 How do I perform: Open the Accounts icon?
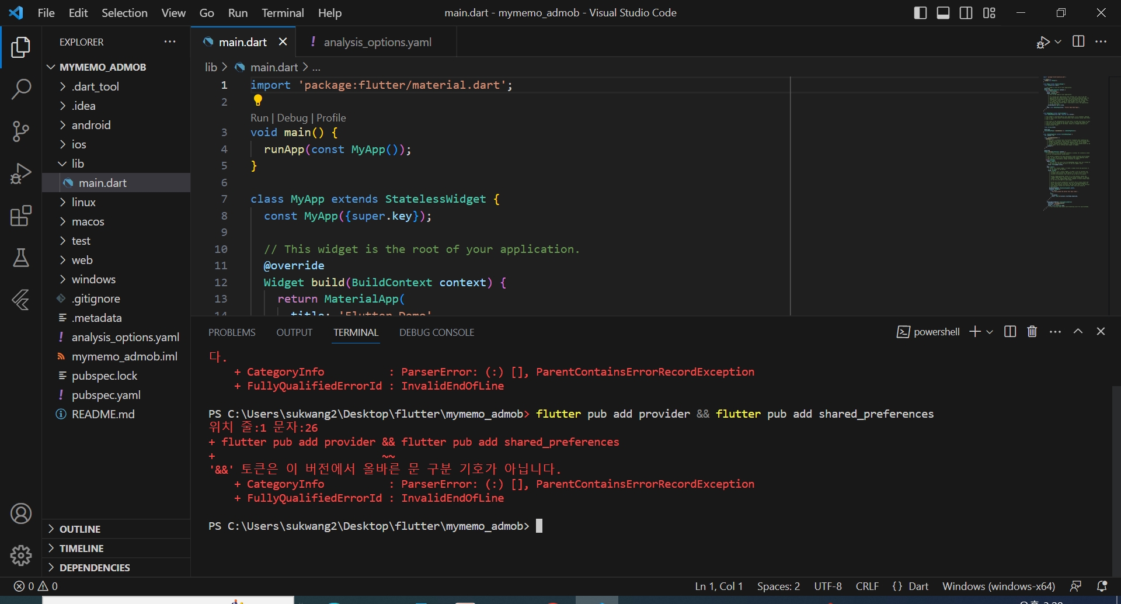click(x=21, y=513)
